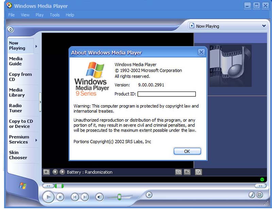Click the volume slider handle
This screenshot has width=272, height=210.
click(119, 197)
